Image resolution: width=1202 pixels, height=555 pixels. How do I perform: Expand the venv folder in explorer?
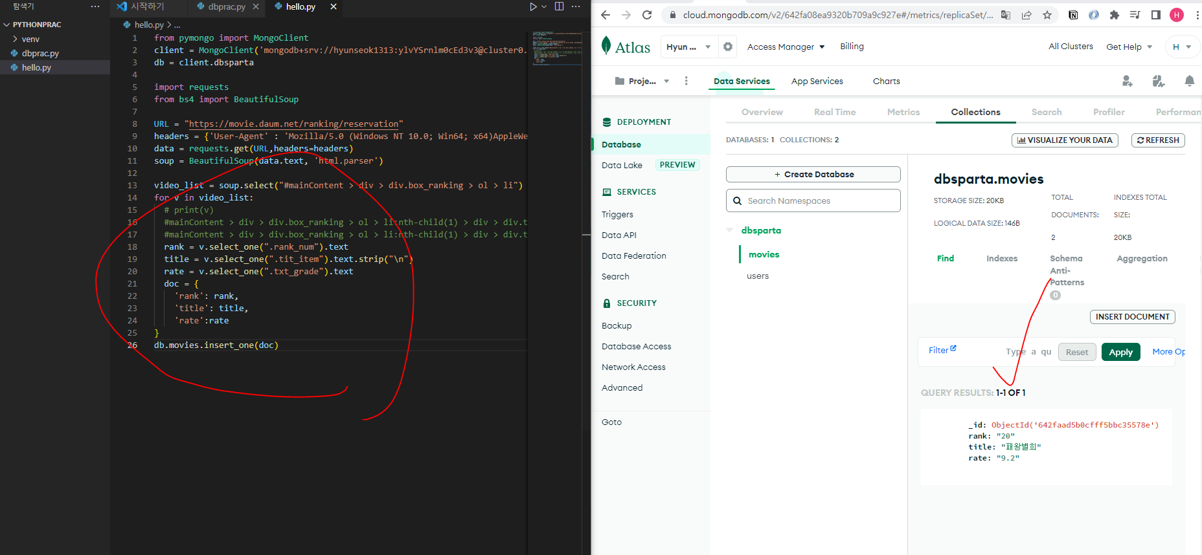pyautogui.click(x=30, y=39)
